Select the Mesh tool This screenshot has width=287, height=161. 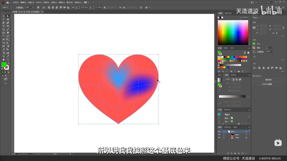(x=3, y=46)
